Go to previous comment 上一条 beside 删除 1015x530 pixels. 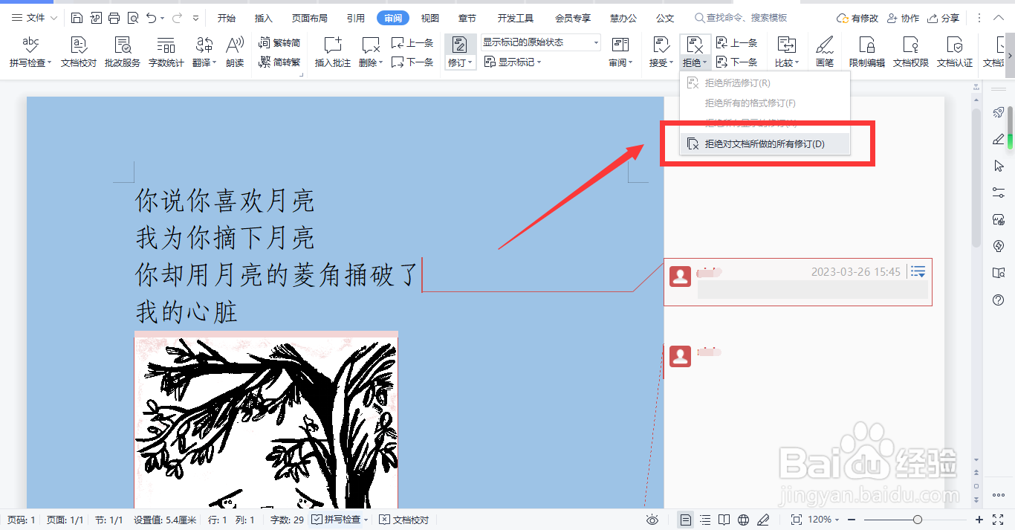412,43
